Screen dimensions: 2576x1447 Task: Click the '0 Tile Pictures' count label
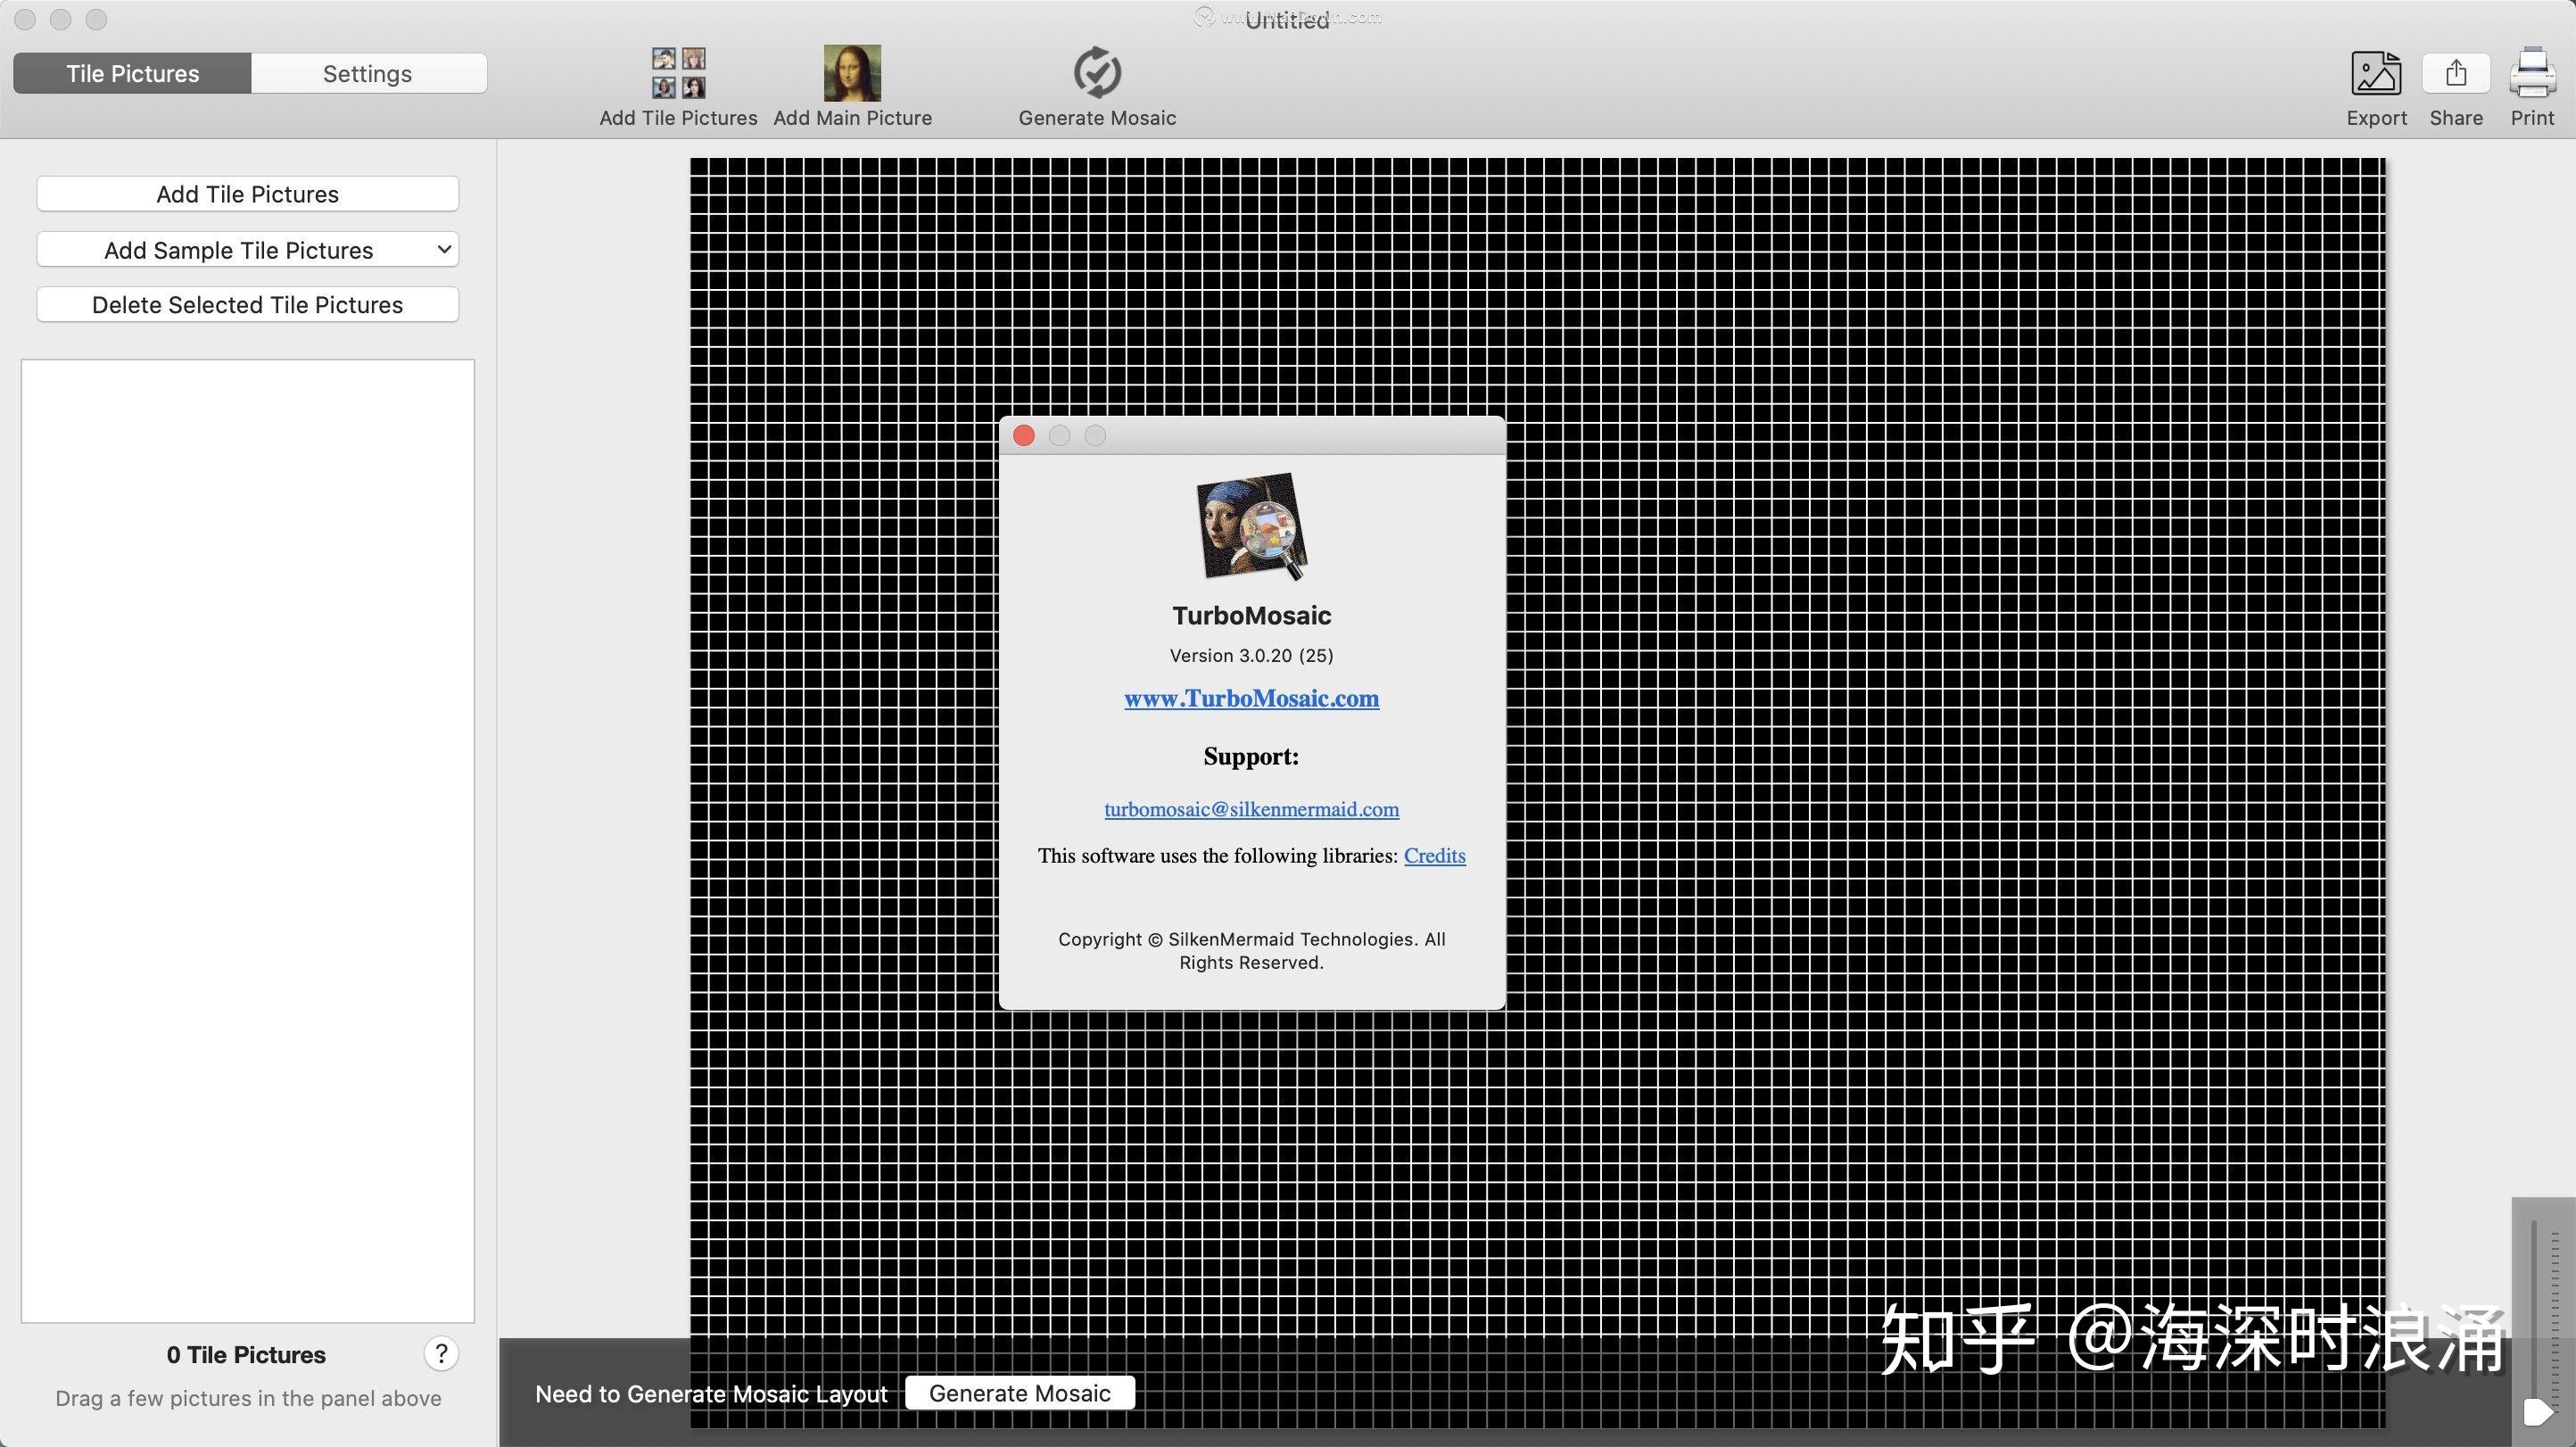click(246, 1355)
